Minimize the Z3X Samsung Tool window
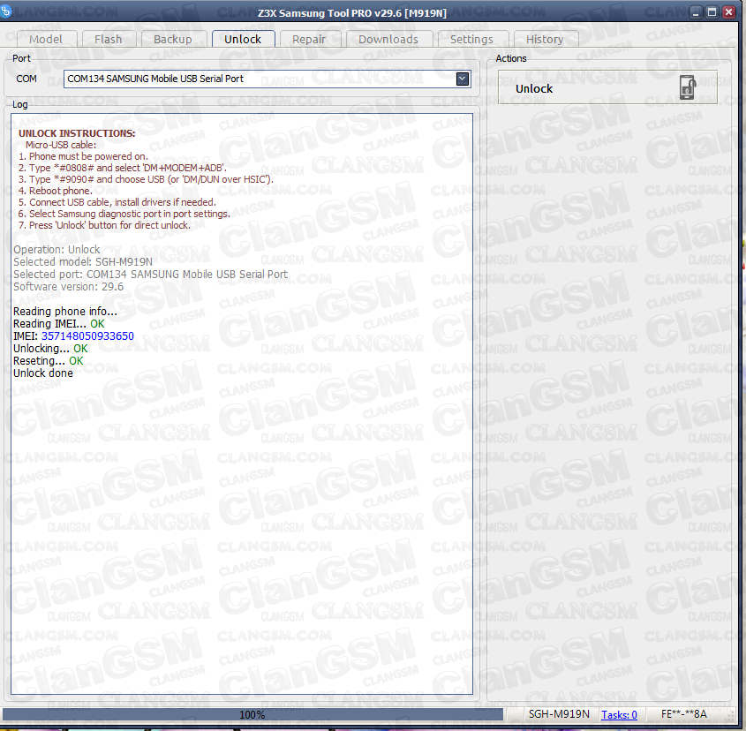 click(x=696, y=12)
